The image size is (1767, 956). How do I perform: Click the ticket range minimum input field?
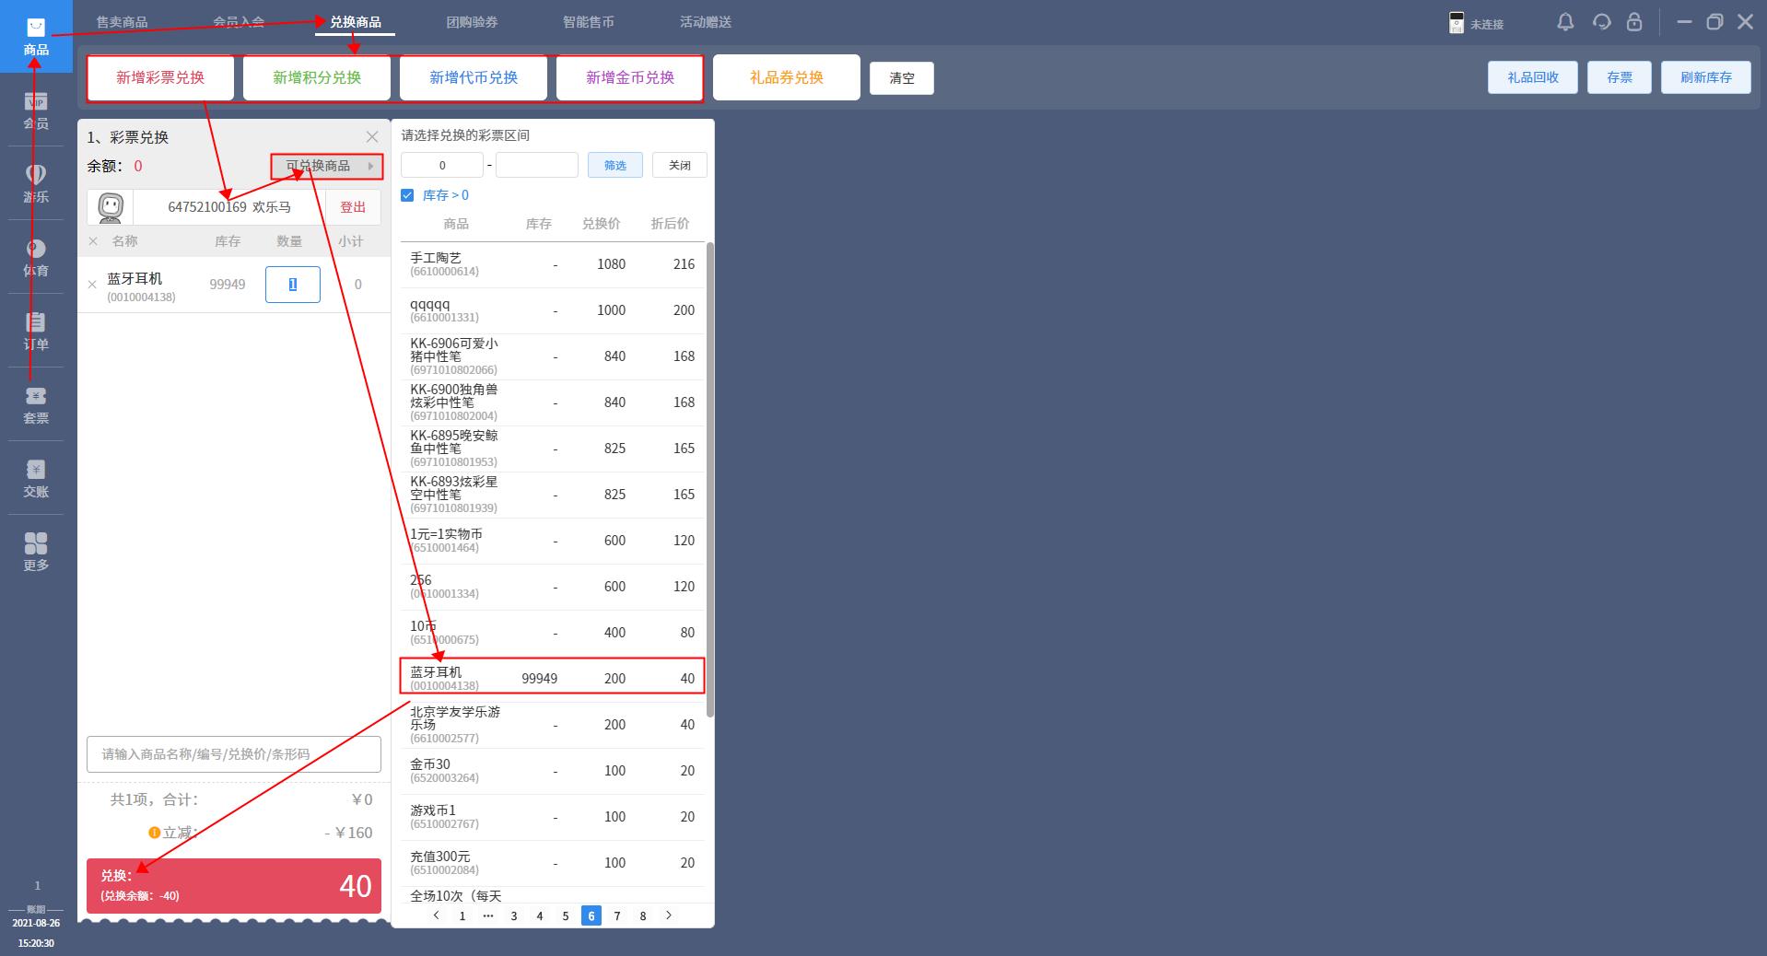[x=442, y=165]
